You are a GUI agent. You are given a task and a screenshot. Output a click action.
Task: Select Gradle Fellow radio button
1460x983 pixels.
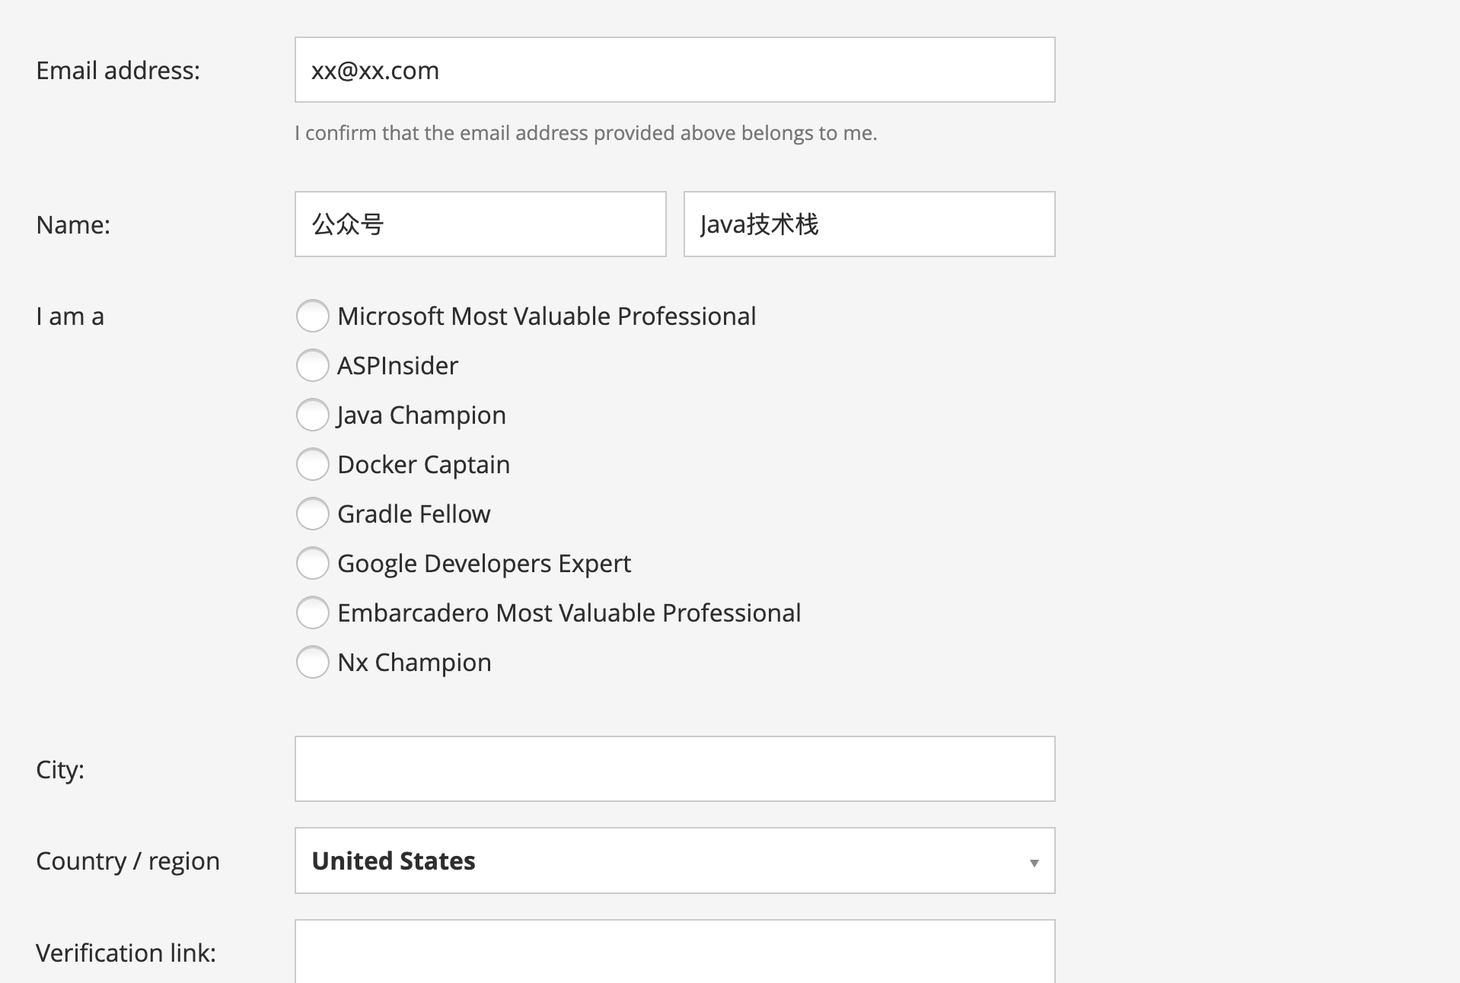312,514
